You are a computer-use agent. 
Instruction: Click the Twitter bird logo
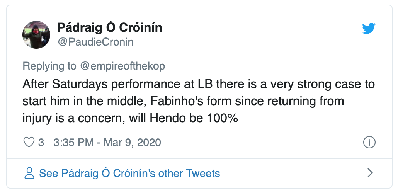pos(369,29)
